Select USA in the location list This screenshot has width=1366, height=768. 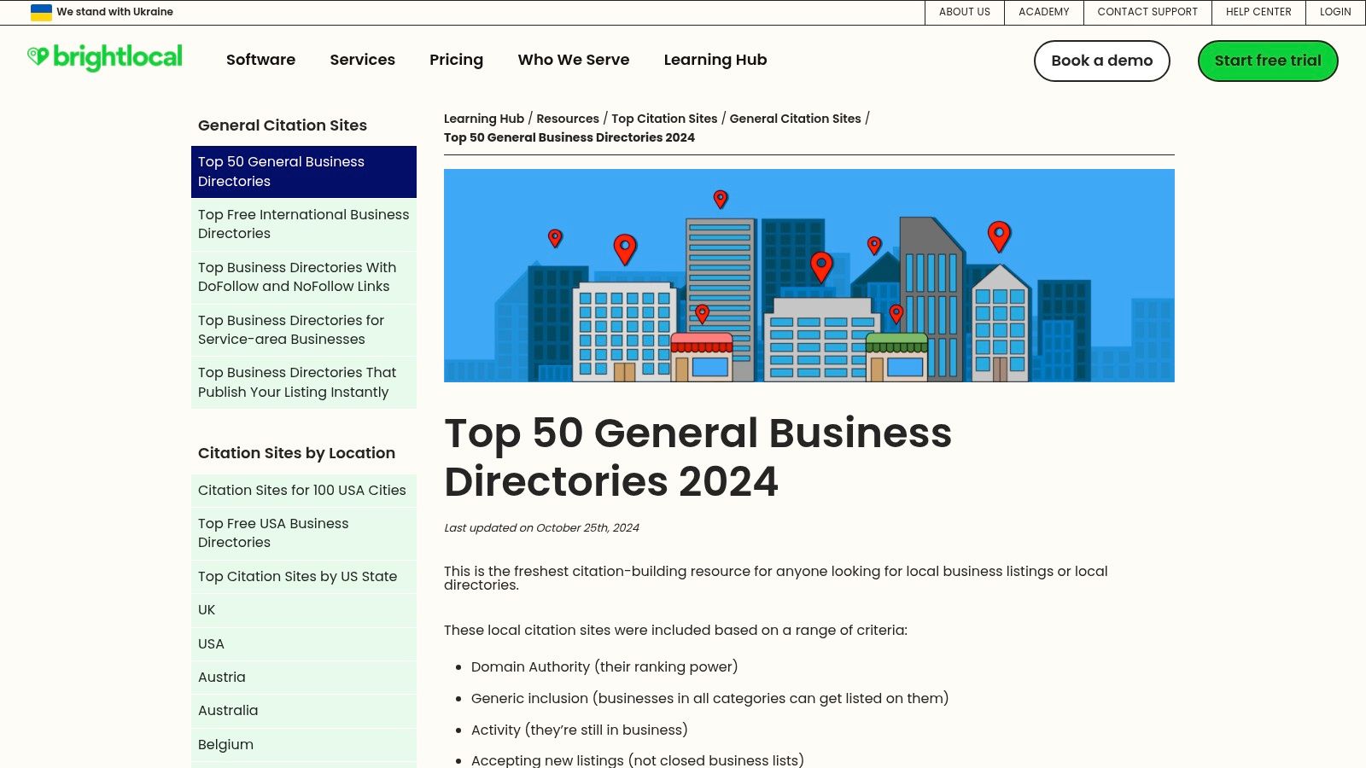pyautogui.click(x=304, y=644)
